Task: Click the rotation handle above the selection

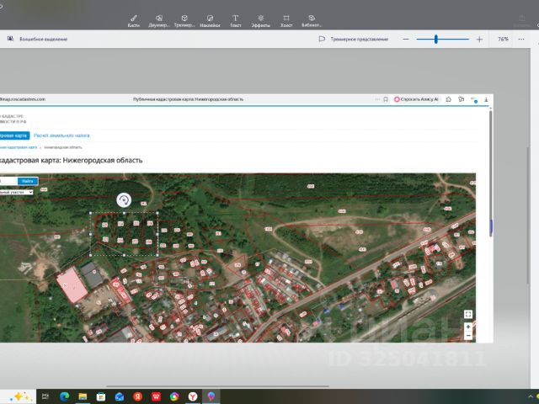Action: 124,199
